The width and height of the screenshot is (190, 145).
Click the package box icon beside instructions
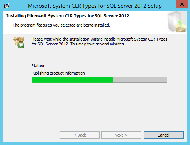(19, 42)
